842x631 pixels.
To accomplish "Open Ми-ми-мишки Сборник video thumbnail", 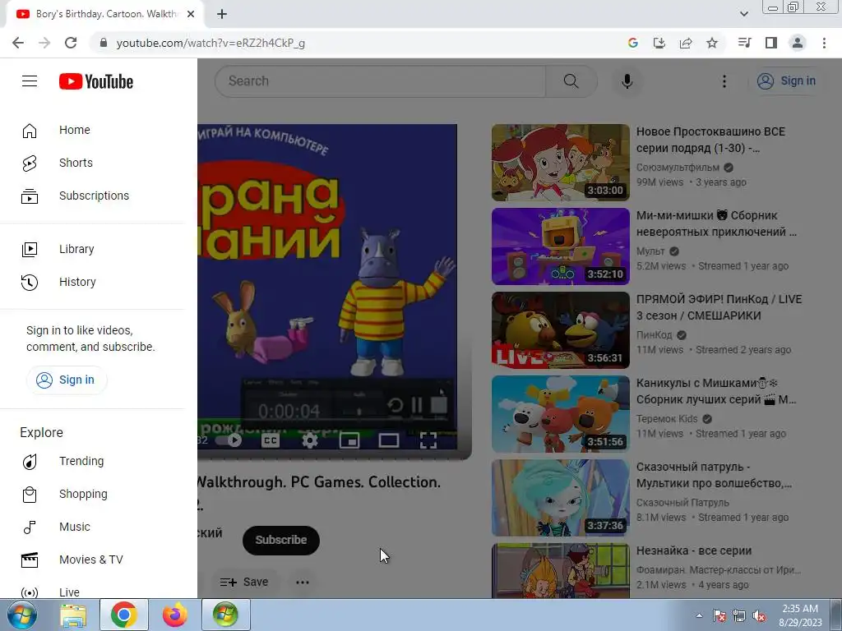I will tap(561, 246).
